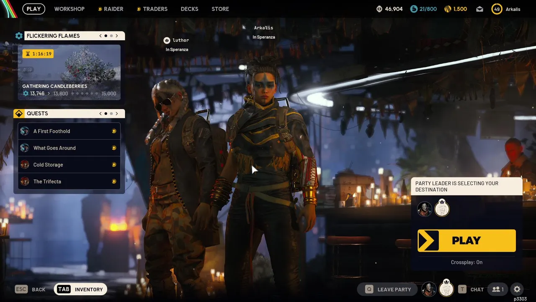This screenshot has height=302, width=536.
Task: Click the What Goes Around quest giver portrait
Action: pos(25,148)
